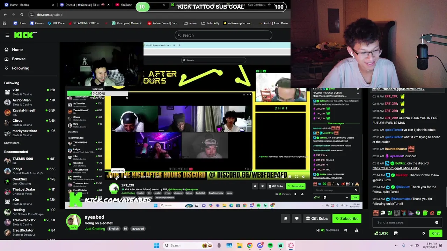Report stream using the warning triangle icon
447x251 pixels.
357,230
